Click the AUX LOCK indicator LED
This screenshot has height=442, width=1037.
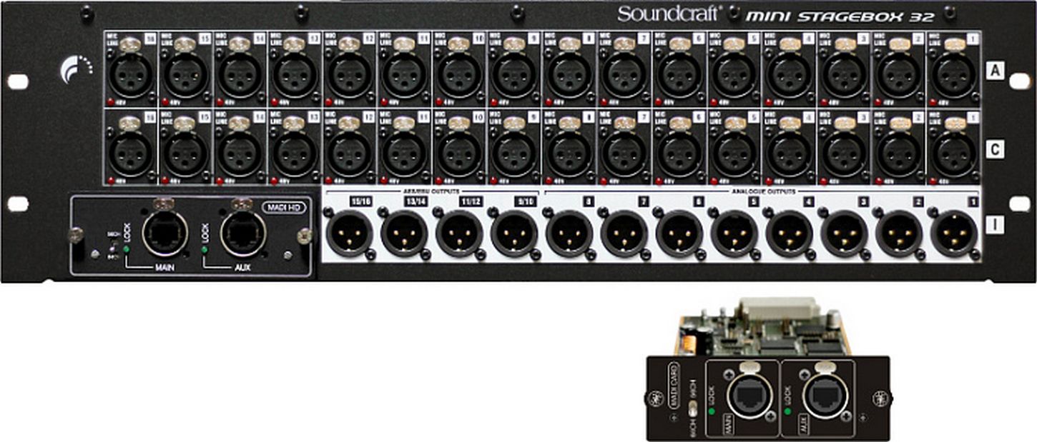coord(204,250)
